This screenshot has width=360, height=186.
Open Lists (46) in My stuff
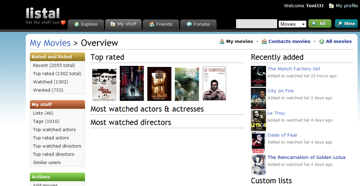coord(43,113)
